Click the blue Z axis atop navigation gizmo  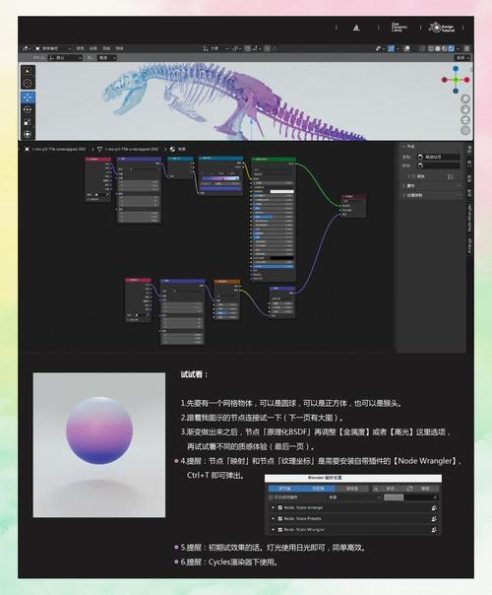point(456,69)
